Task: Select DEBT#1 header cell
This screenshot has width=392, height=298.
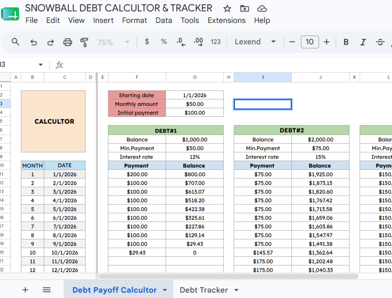Action: (x=166, y=131)
